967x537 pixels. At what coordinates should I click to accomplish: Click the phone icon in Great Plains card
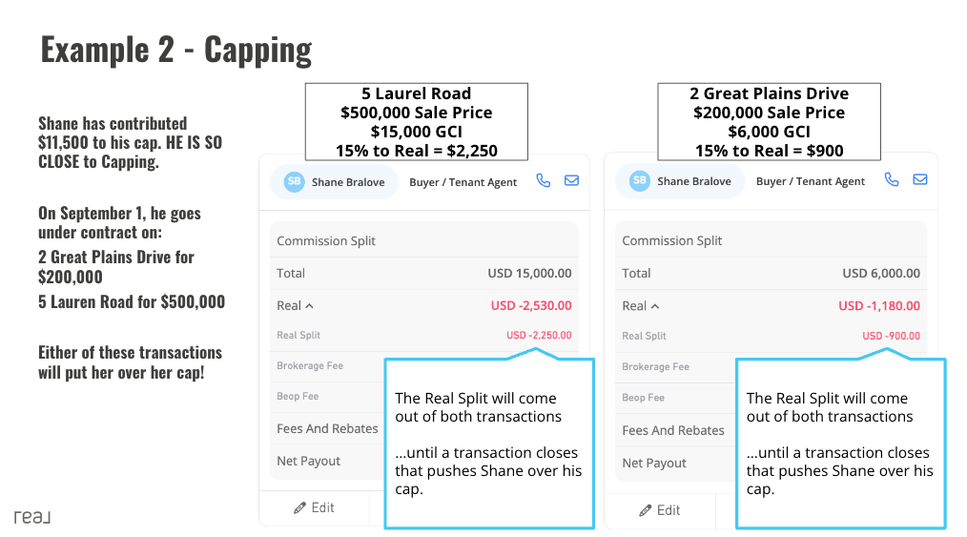tap(891, 179)
